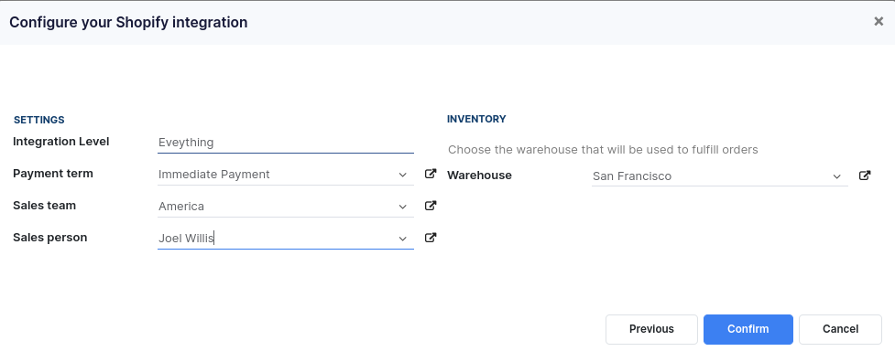
Task: Click the Sales team label
Action: coord(45,205)
